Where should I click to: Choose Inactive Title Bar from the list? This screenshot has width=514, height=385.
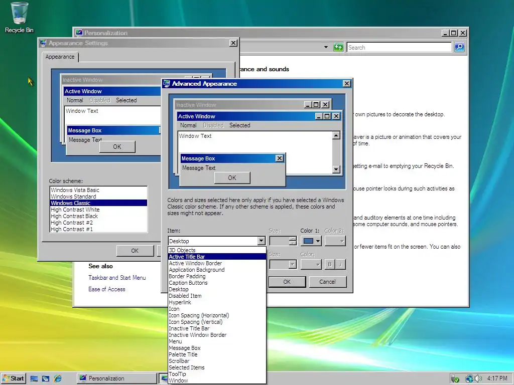[x=217, y=329]
